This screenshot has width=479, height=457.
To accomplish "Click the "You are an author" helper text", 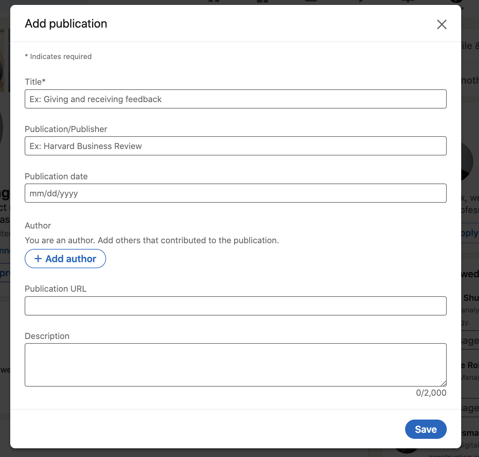I will point(152,240).
